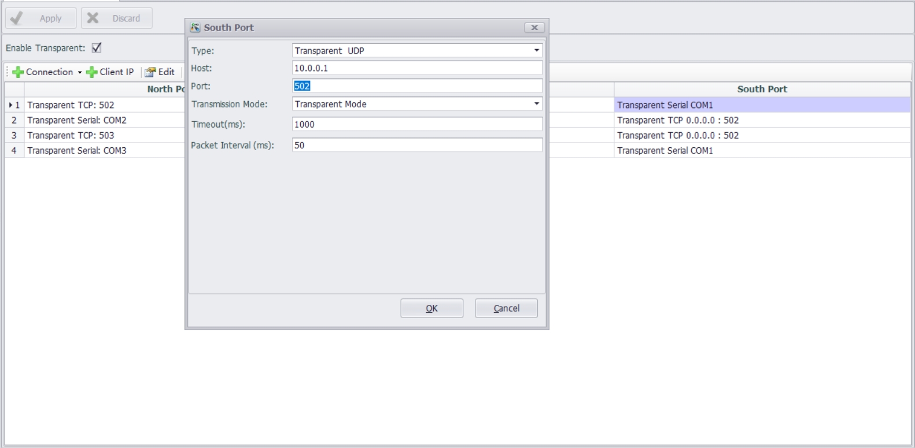Click the Host input field
Viewport: 915px width, 448px height.
coord(416,68)
